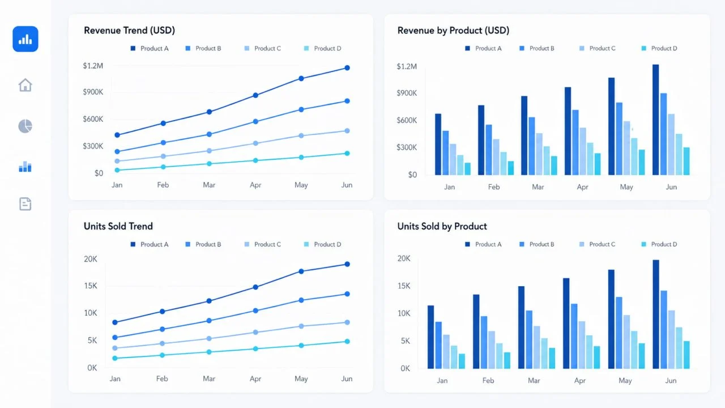This screenshot has width=725, height=408.
Task: Click '$600K' axis label in Revenue Trend
Action: pos(93,119)
